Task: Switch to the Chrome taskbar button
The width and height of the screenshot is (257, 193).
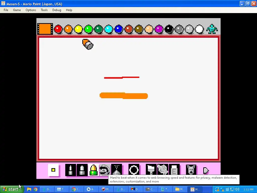Action: click(x=77, y=189)
